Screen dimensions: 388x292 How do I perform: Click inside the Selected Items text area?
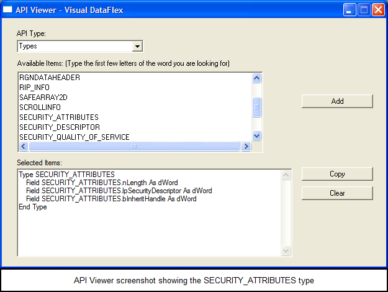149,230
